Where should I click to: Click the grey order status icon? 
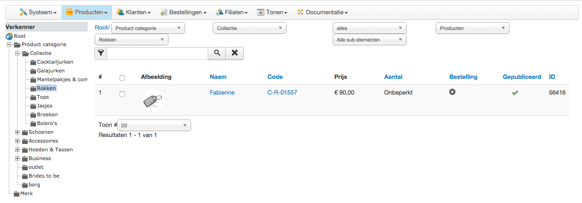(x=452, y=92)
